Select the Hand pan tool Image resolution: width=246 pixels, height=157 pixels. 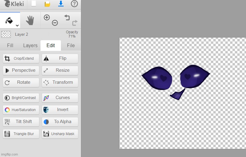(x=30, y=20)
